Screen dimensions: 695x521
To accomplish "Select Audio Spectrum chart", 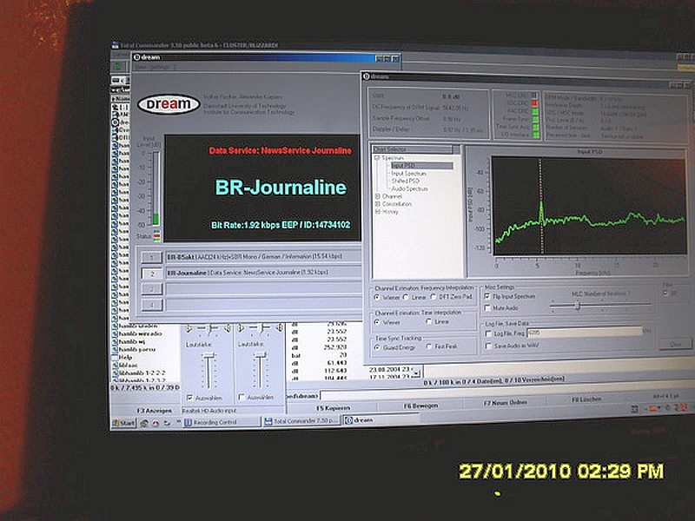I will coord(410,189).
